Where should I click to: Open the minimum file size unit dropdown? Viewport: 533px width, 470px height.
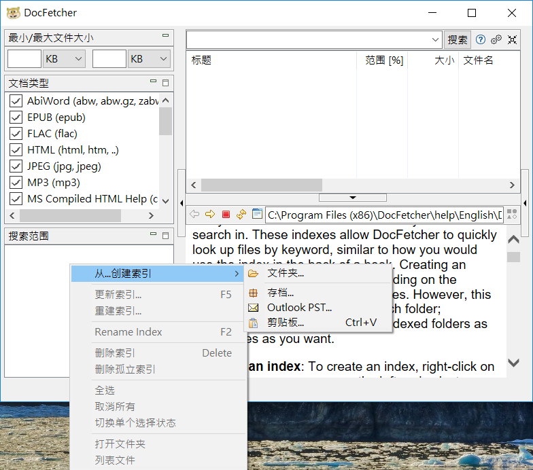point(64,59)
